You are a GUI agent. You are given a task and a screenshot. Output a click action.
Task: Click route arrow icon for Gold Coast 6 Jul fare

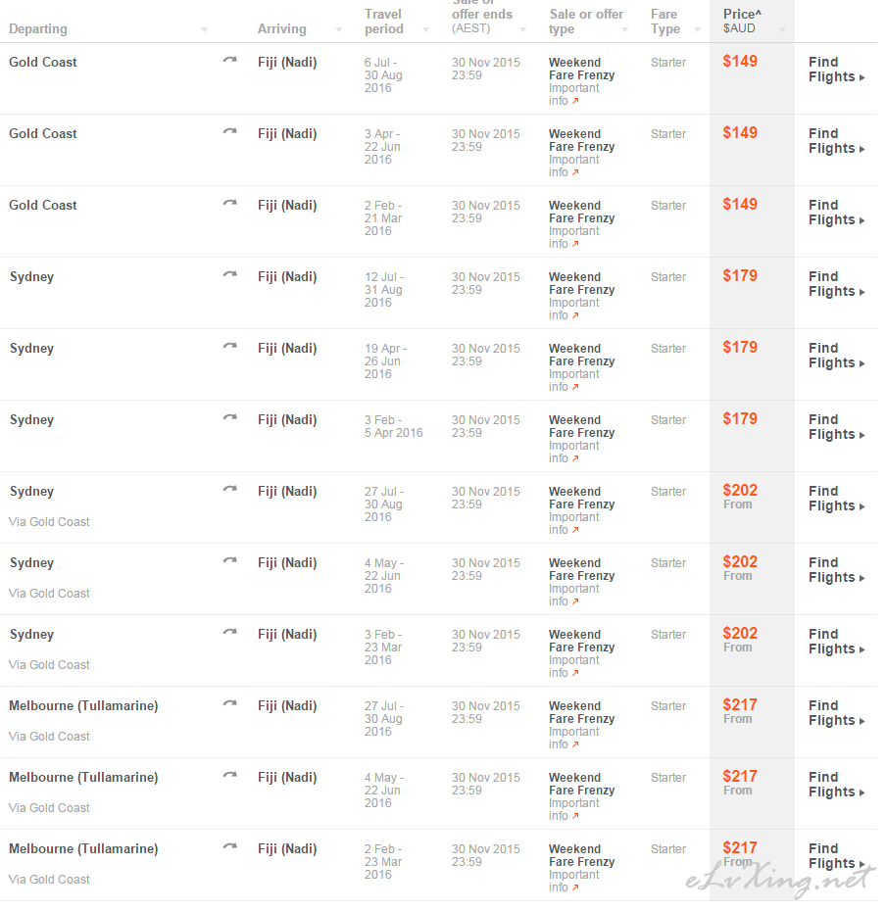(x=230, y=60)
